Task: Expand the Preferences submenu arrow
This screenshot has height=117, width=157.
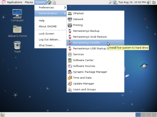Action: (x=65, y=8)
